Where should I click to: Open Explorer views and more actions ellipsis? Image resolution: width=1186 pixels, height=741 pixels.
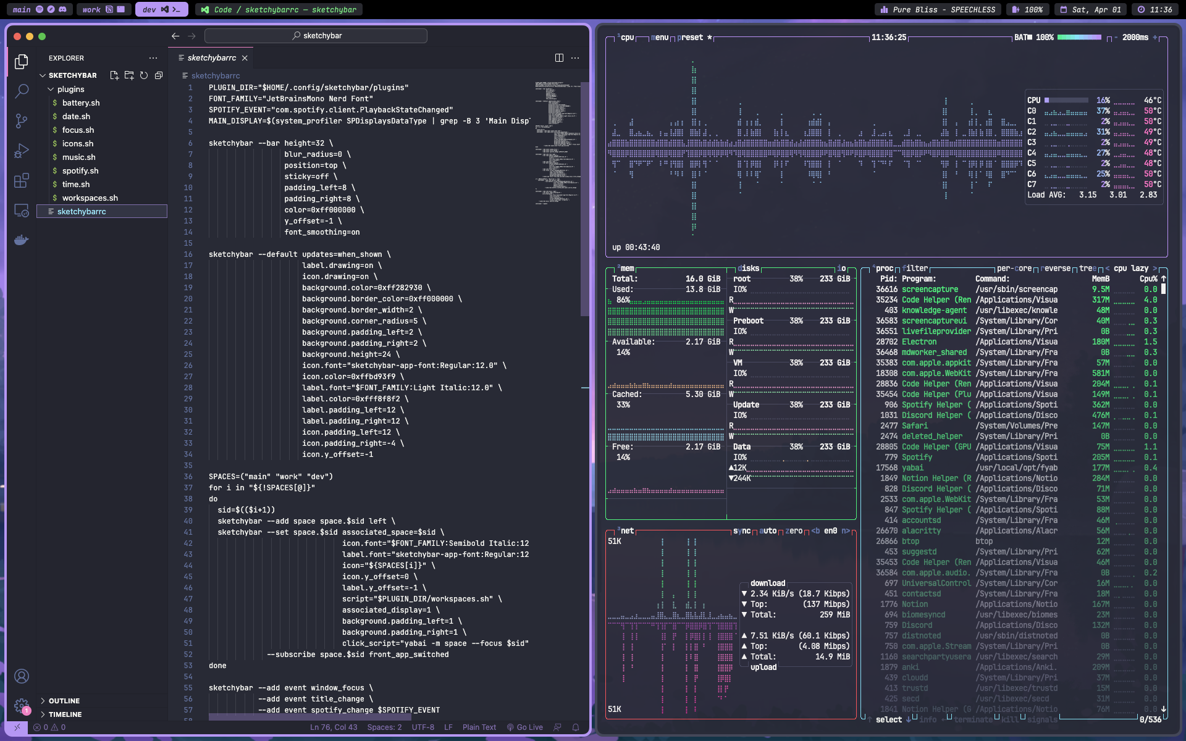click(153, 58)
